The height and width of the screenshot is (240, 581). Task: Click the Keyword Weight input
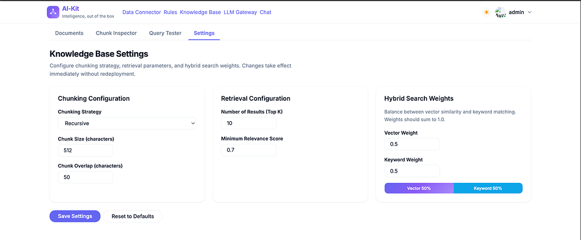(412, 171)
